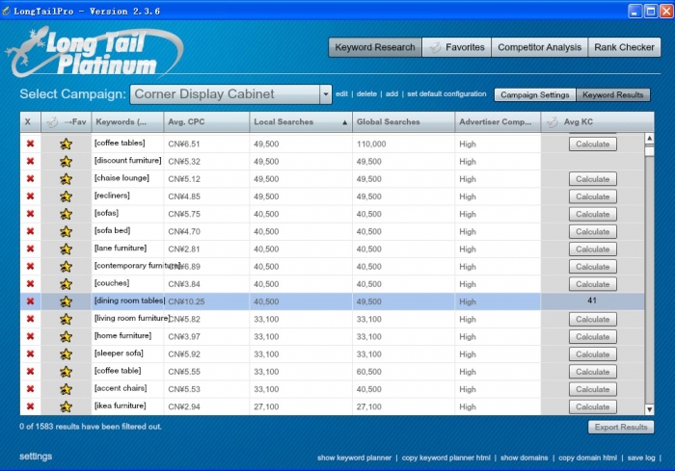Delete the [coffee tables] keyword row

coord(30,144)
